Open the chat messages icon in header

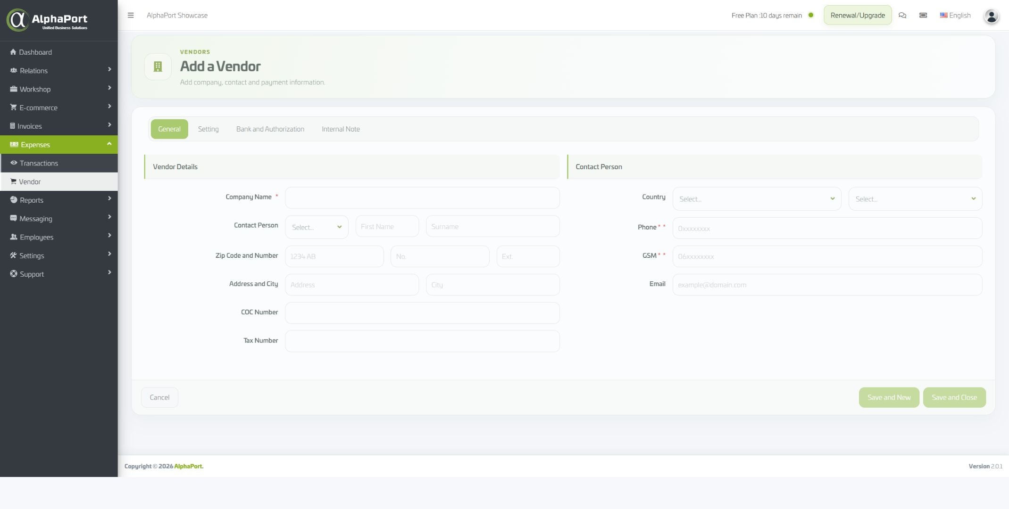pos(902,15)
